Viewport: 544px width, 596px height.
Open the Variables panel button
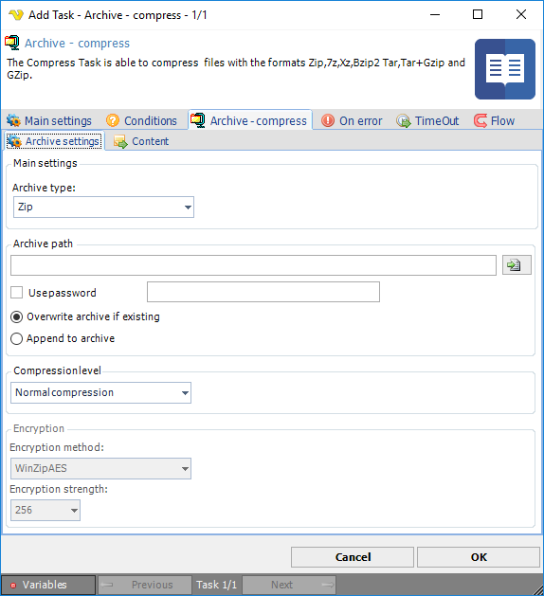(48, 585)
